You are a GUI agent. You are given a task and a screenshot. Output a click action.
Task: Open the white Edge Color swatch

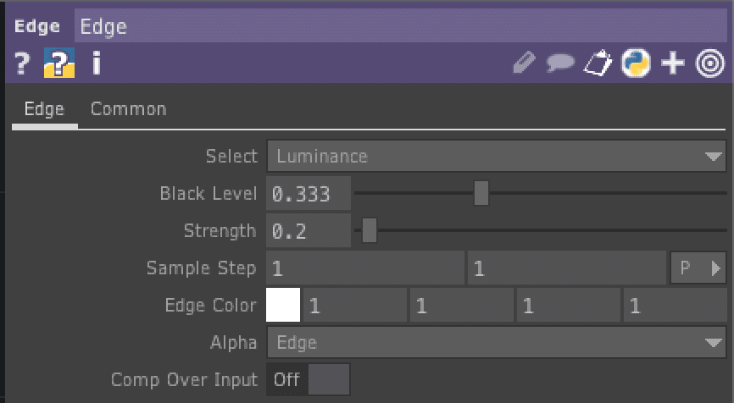pyautogui.click(x=283, y=306)
